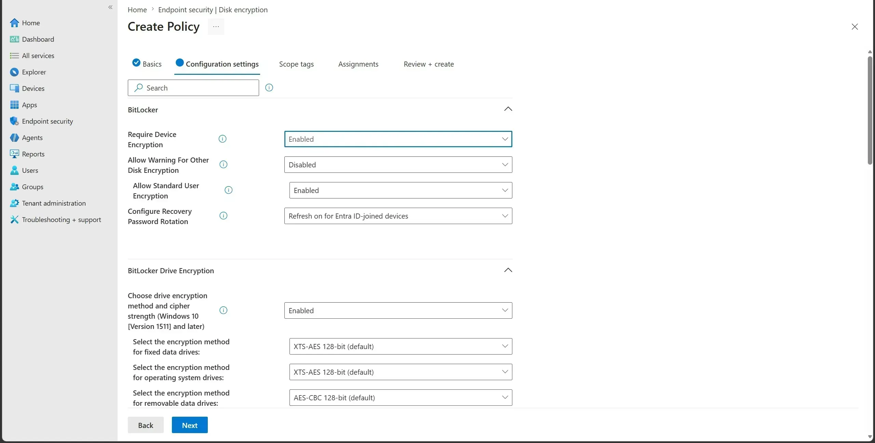Follow Endpoint security | Disk encryption breadcrumb
875x443 pixels.
point(213,10)
